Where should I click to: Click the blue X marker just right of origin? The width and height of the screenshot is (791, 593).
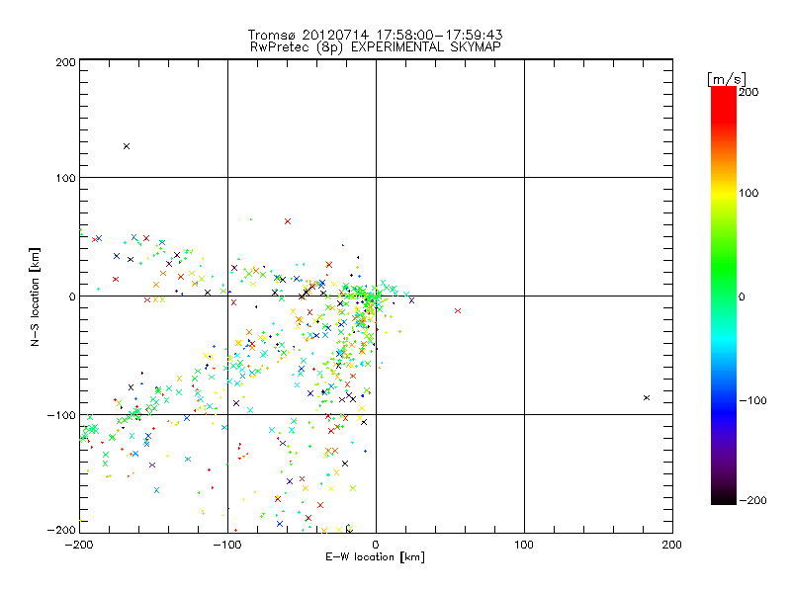411,300
